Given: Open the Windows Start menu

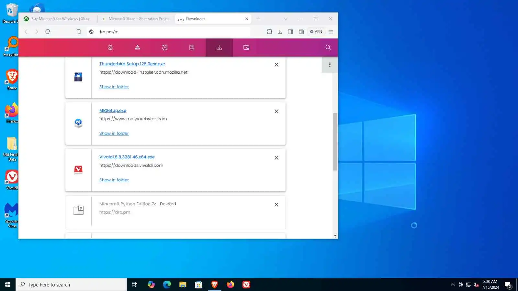Looking at the screenshot, I should (x=8, y=285).
